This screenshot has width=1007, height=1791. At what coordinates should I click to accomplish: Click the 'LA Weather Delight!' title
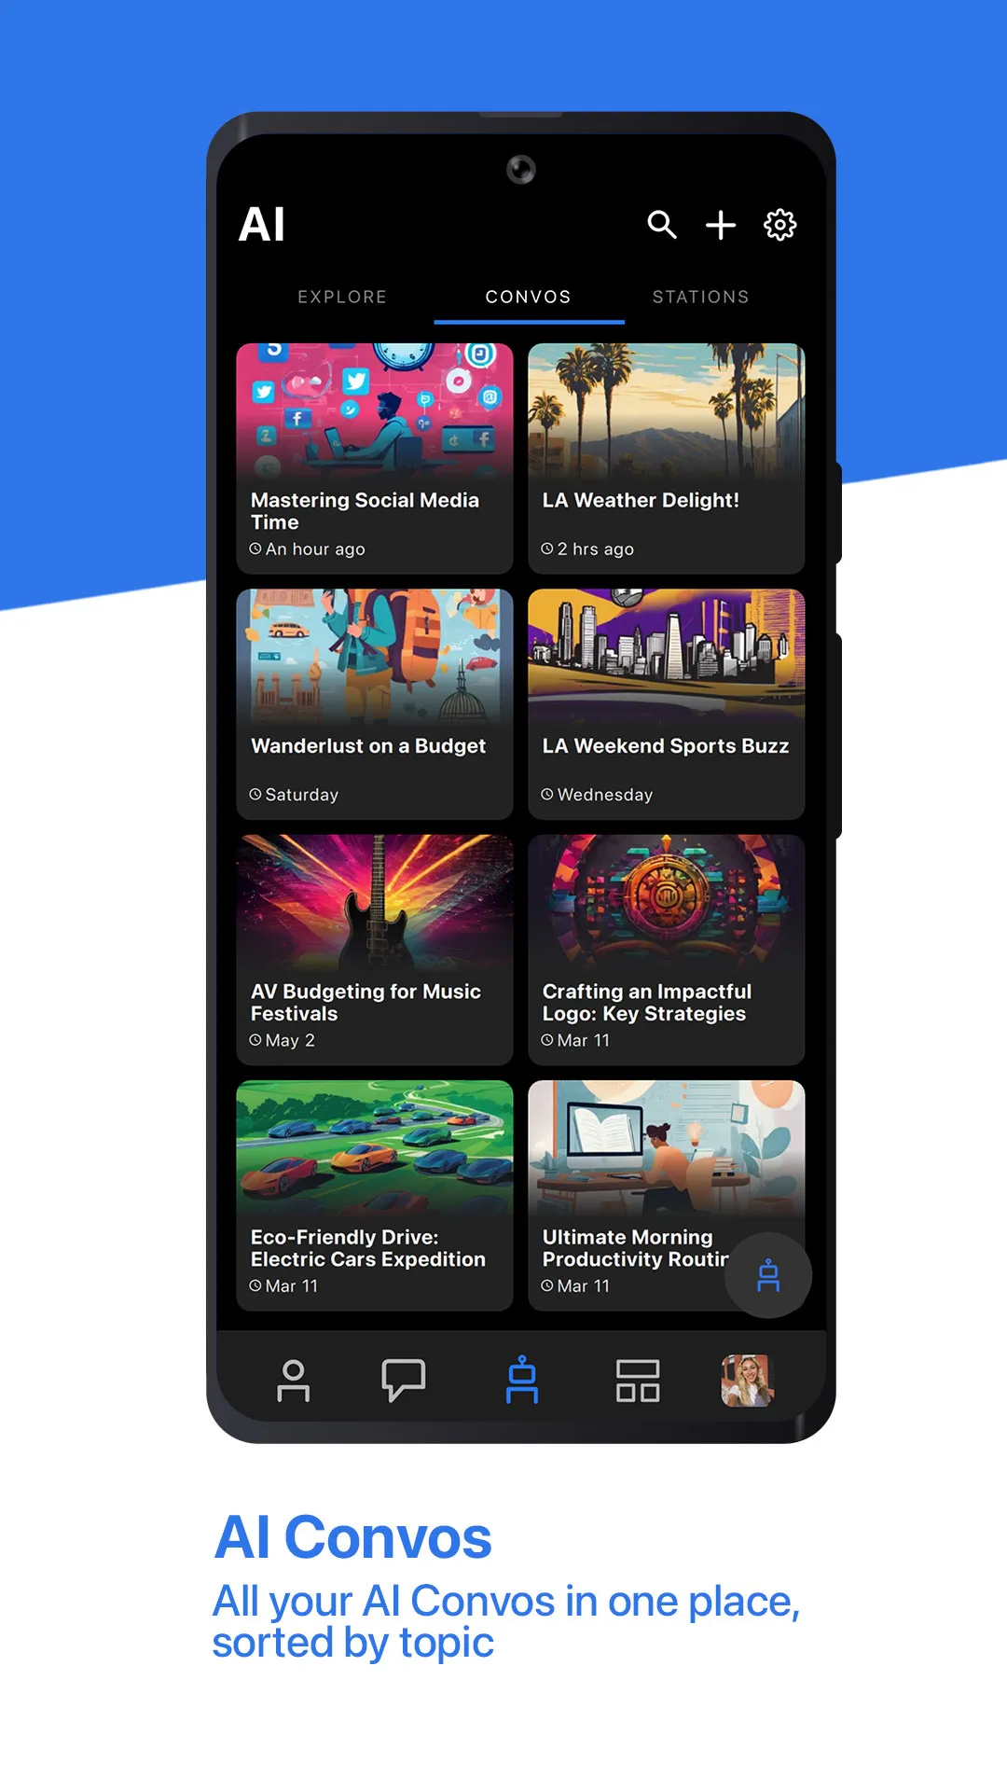coord(641,501)
